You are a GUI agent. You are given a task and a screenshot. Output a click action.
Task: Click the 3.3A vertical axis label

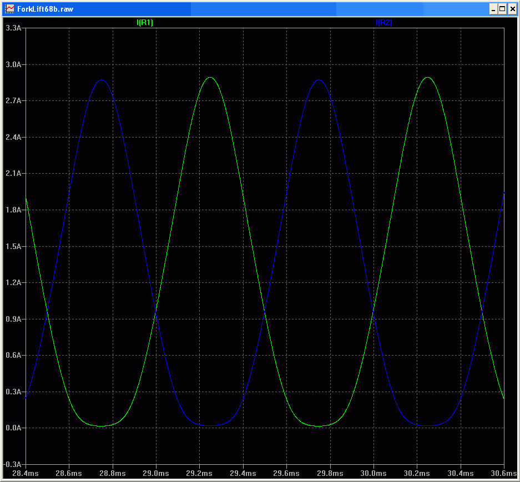(x=14, y=28)
